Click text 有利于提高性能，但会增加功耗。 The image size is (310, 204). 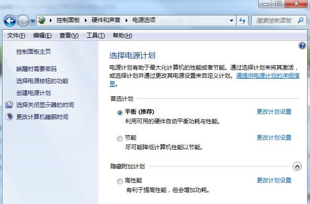tap(167, 190)
